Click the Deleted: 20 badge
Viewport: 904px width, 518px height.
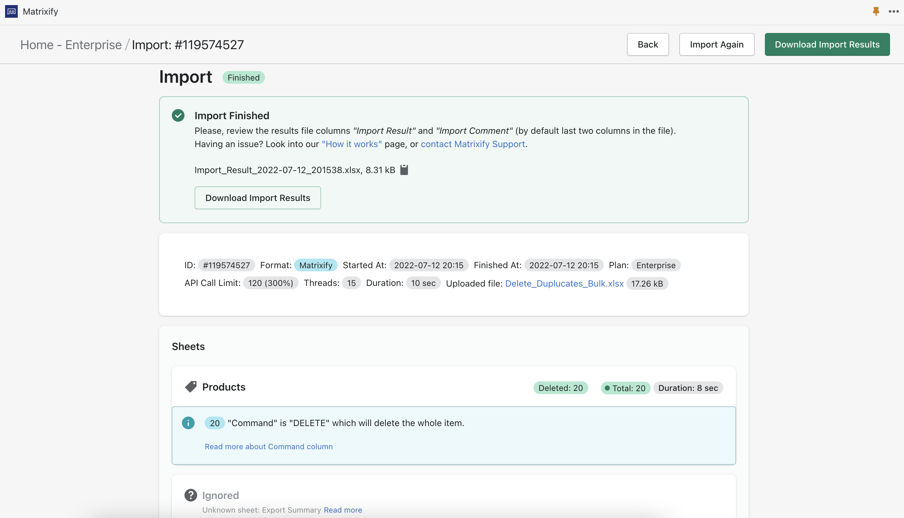(560, 388)
